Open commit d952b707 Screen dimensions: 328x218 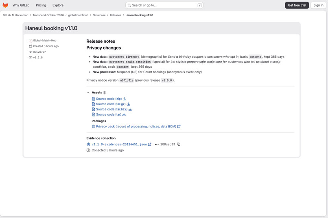pos(39,52)
